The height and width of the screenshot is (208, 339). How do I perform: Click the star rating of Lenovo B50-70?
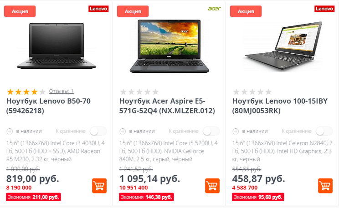click(x=26, y=92)
